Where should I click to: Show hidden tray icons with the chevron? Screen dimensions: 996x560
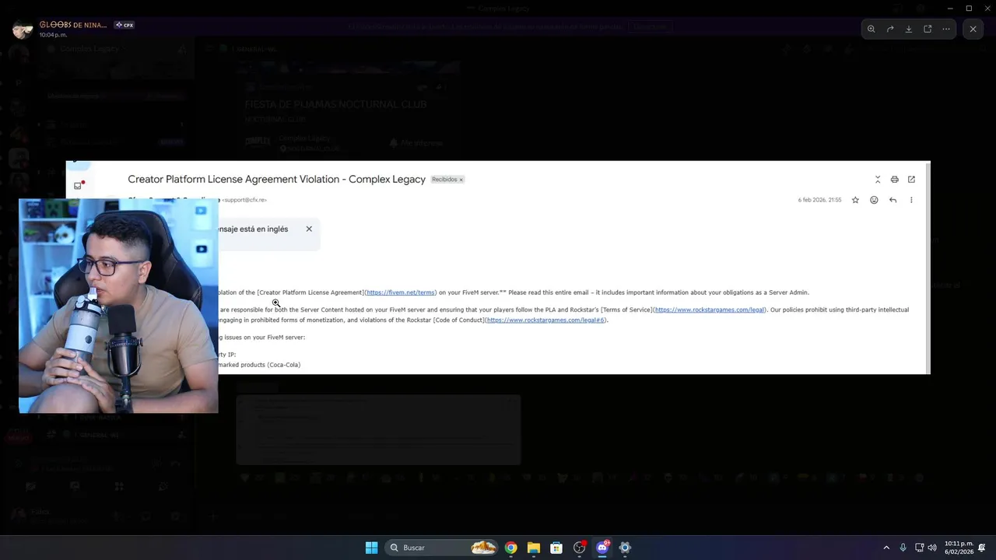[x=886, y=548]
